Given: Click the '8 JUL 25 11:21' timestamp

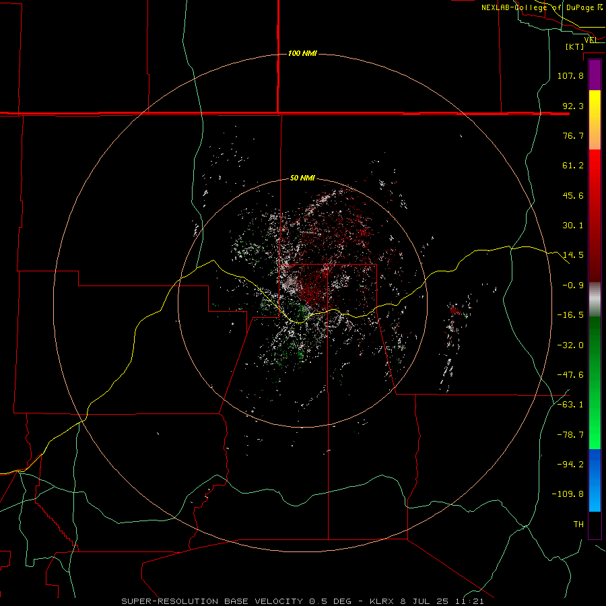Looking at the screenshot, I should point(442,601).
